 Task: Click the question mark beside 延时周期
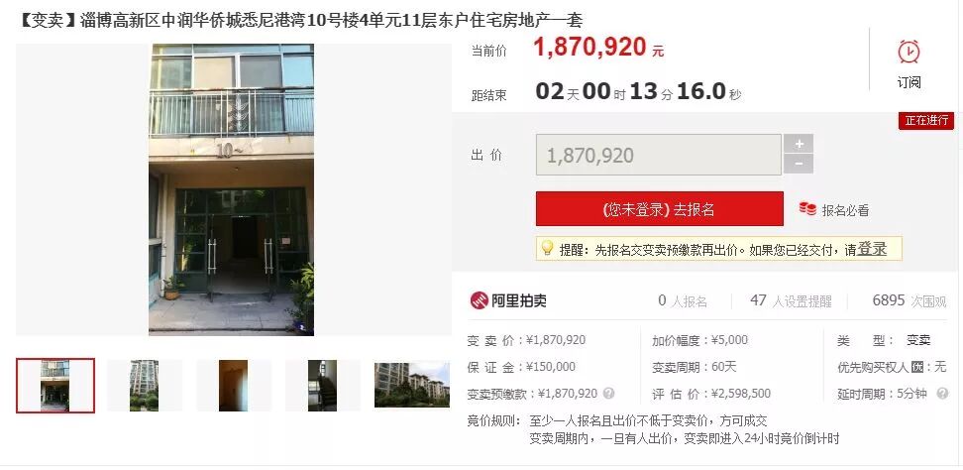click(x=942, y=394)
